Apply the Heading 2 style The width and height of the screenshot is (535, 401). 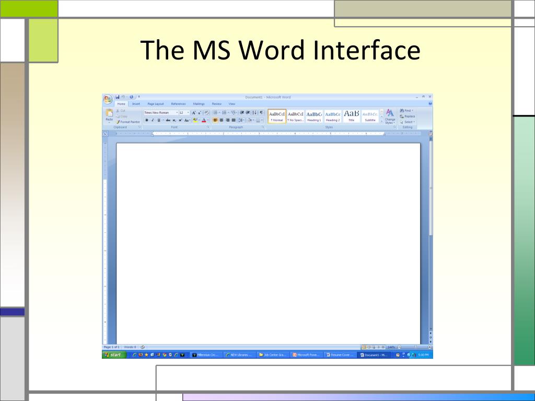click(x=333, y=116)
